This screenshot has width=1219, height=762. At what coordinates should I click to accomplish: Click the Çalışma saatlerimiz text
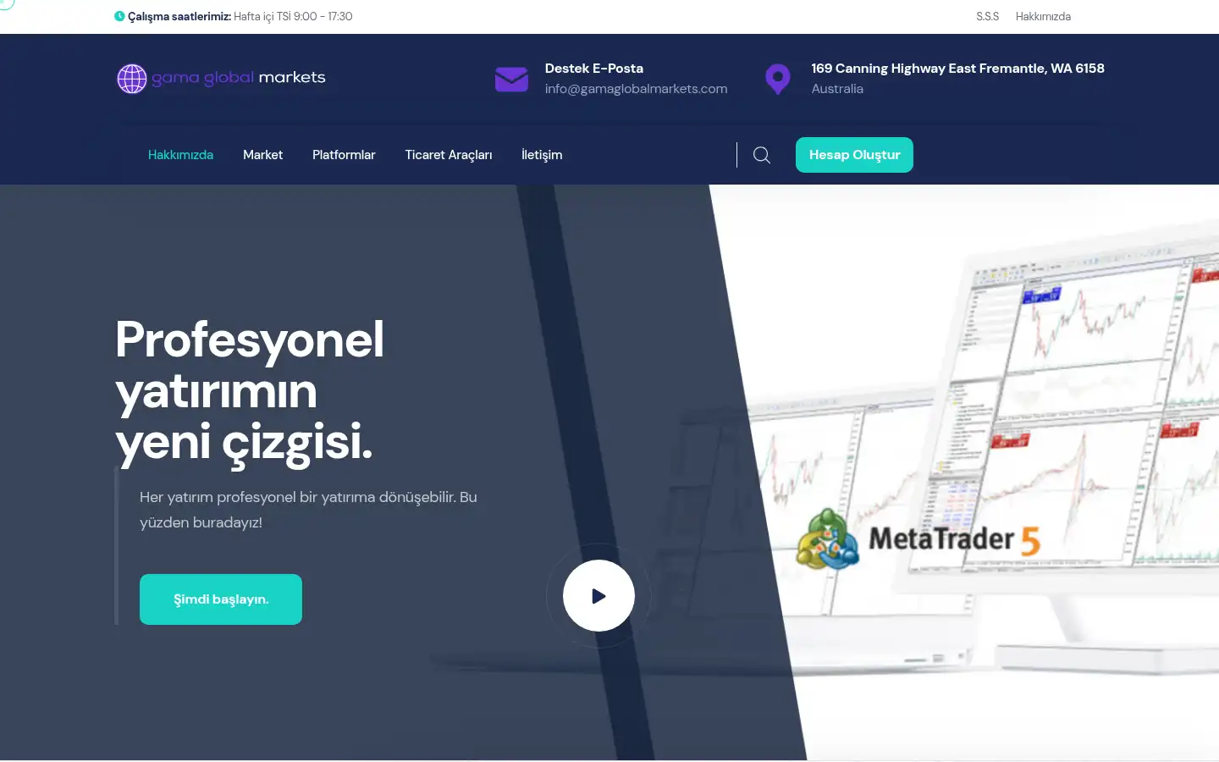pyautogui.click(x=179, y=16)
